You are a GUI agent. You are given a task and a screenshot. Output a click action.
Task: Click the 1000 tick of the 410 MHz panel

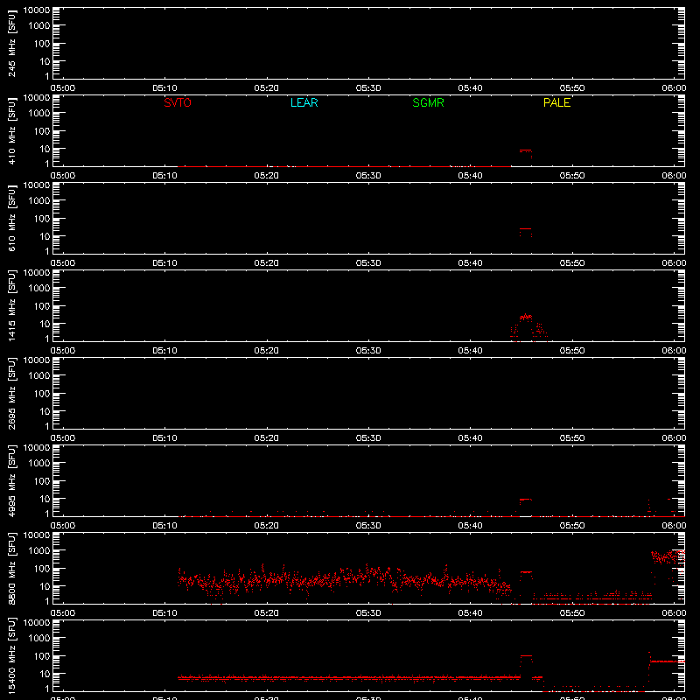pyautogui.click(x=39, y=114)
